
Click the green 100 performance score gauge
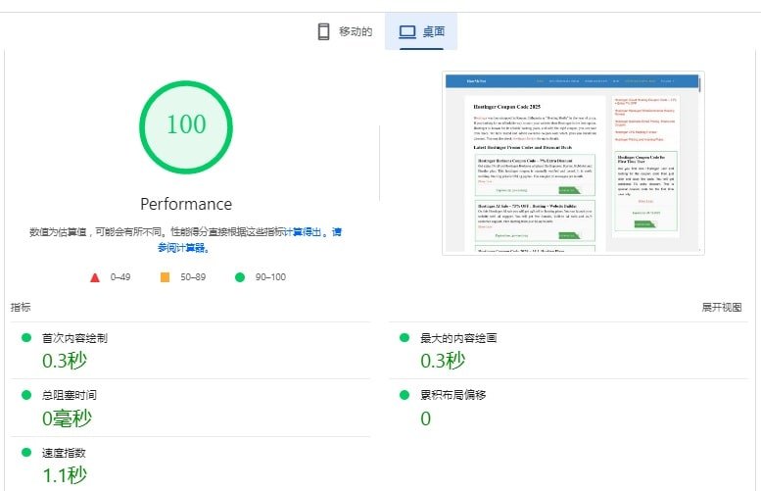[186, 124]
